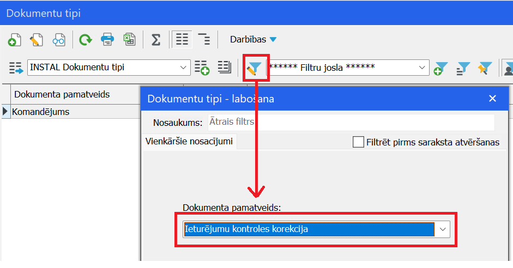Click the edit filter funnel icon

[x=254, y=68]
